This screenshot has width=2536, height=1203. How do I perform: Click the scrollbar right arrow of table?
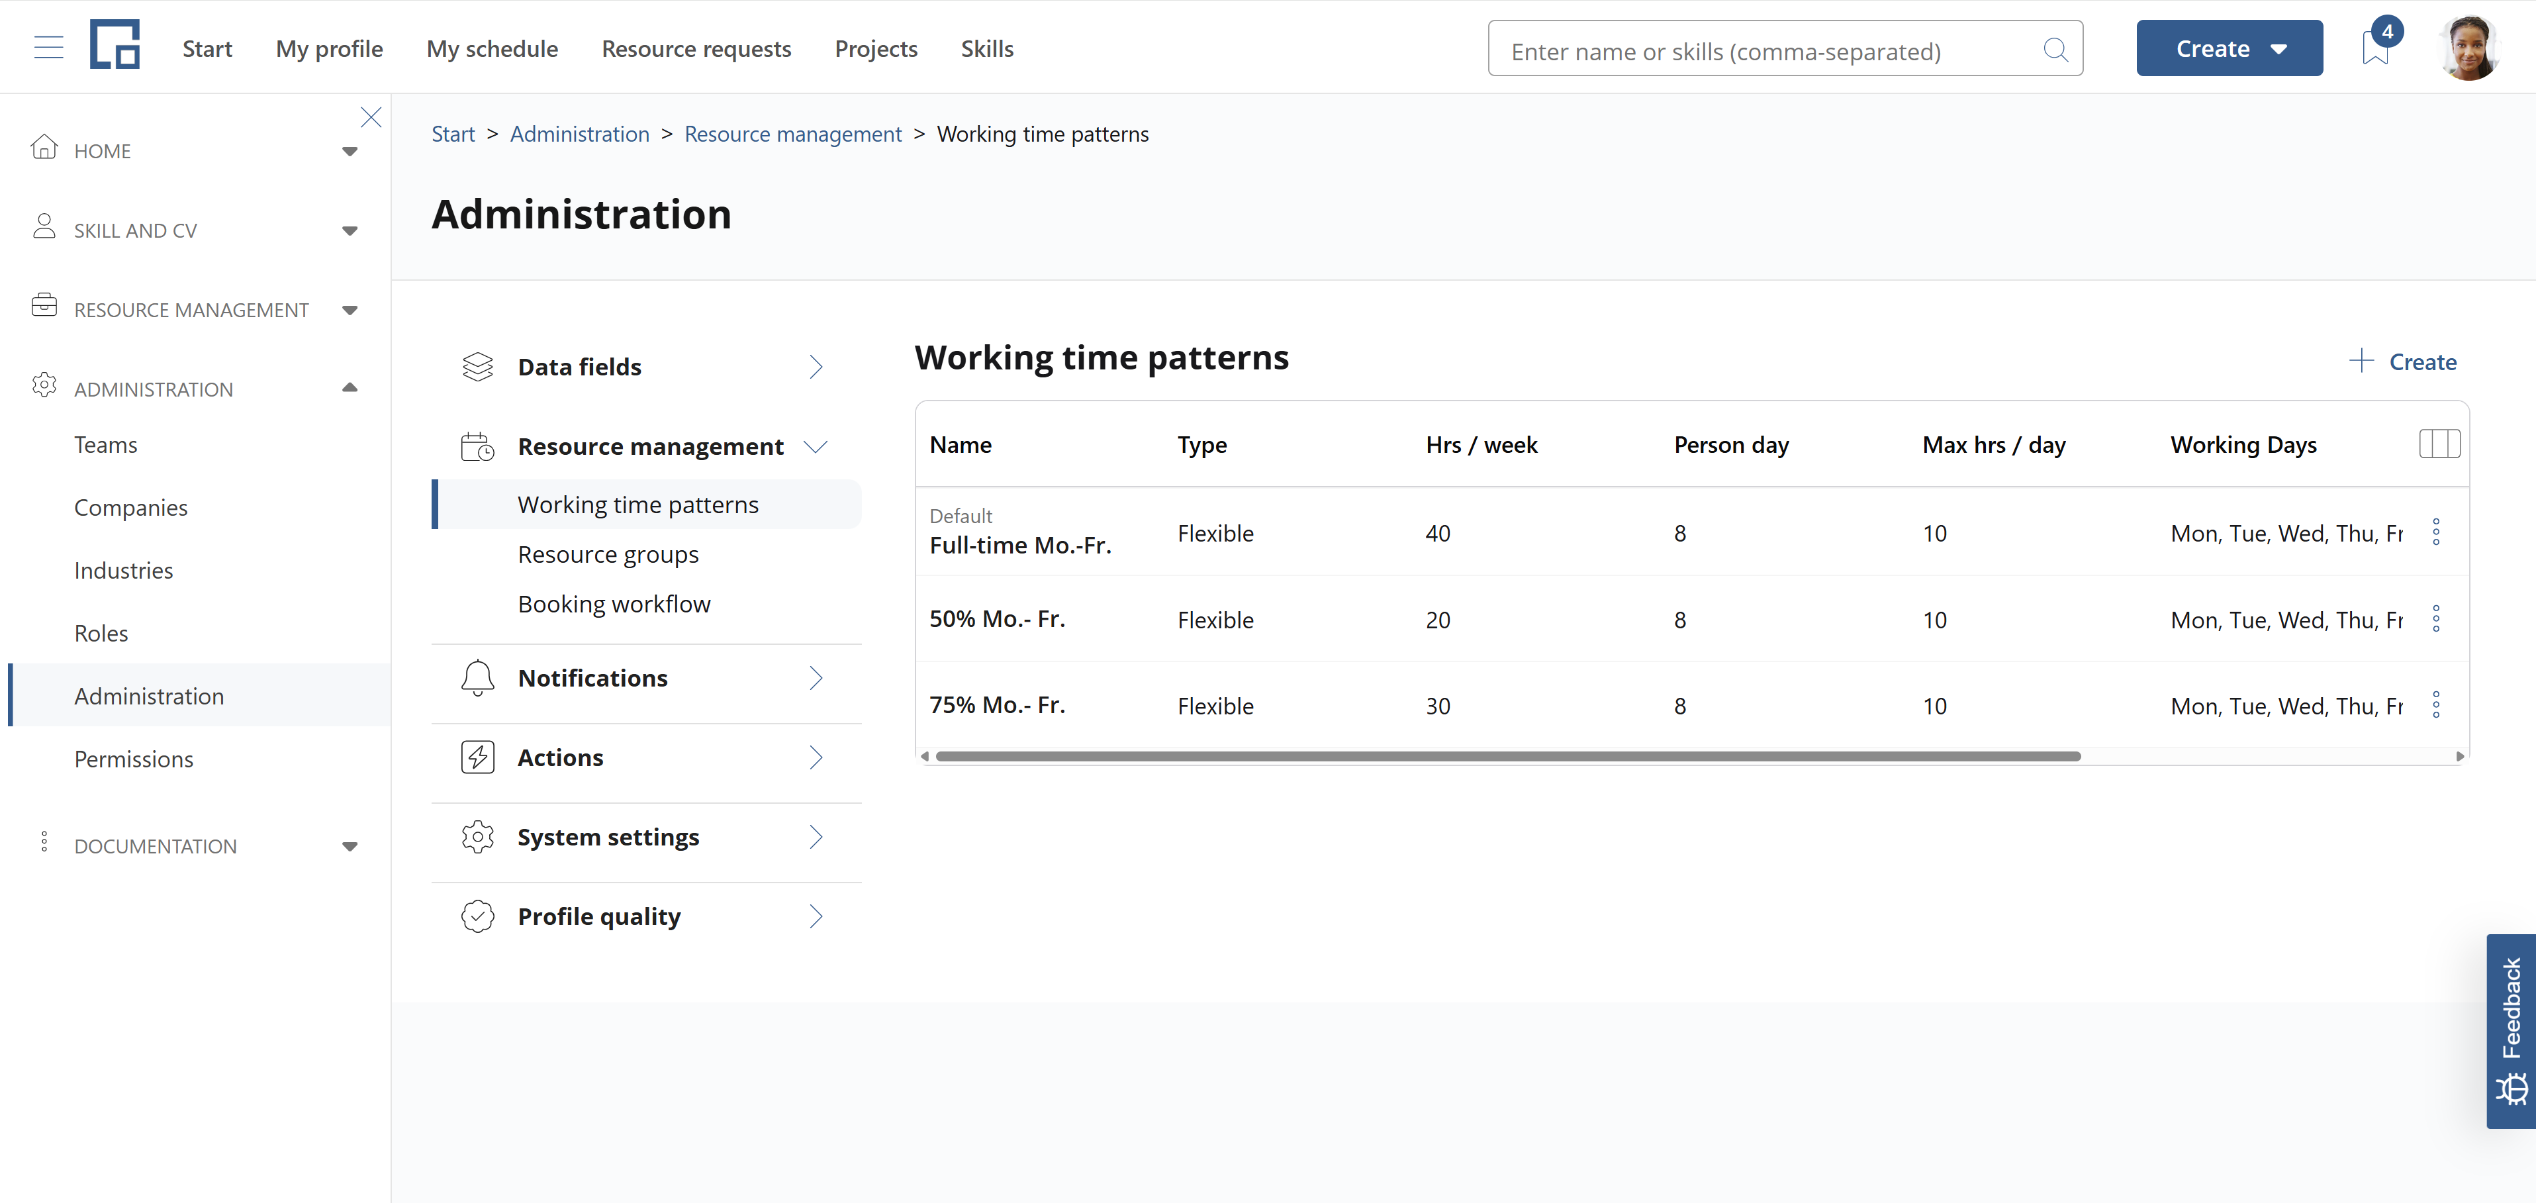(x=2459, y=756)
